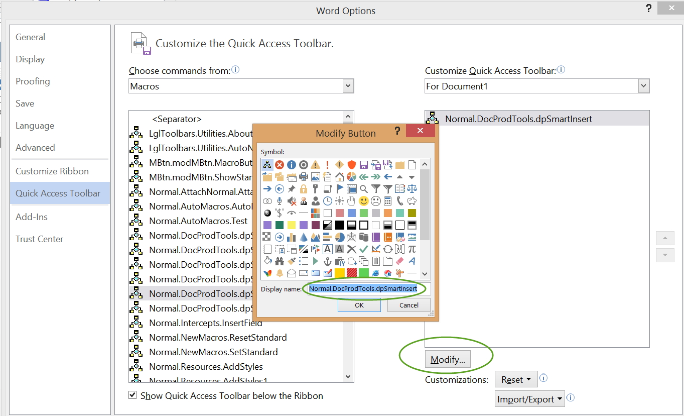The image size is (684, 416).
Task: Pick the printer symbol for the macro button
Action: point(303,177)
